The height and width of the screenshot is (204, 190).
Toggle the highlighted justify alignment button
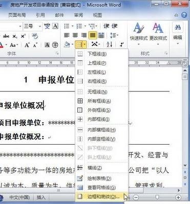point(93,35)
